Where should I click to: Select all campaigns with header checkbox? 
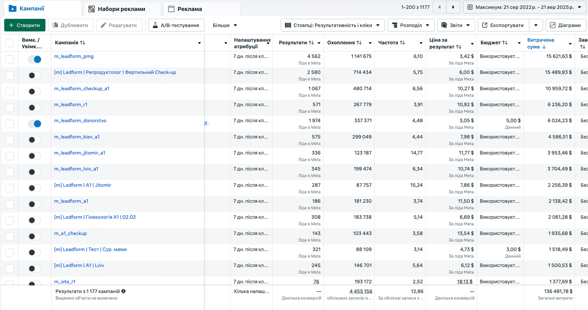(x=10, y=43)
